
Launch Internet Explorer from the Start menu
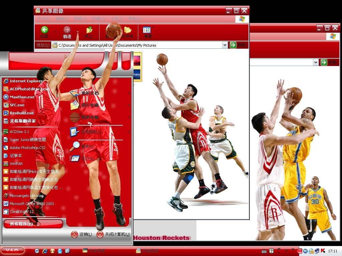pyautogui.click(x=23, y=81)
